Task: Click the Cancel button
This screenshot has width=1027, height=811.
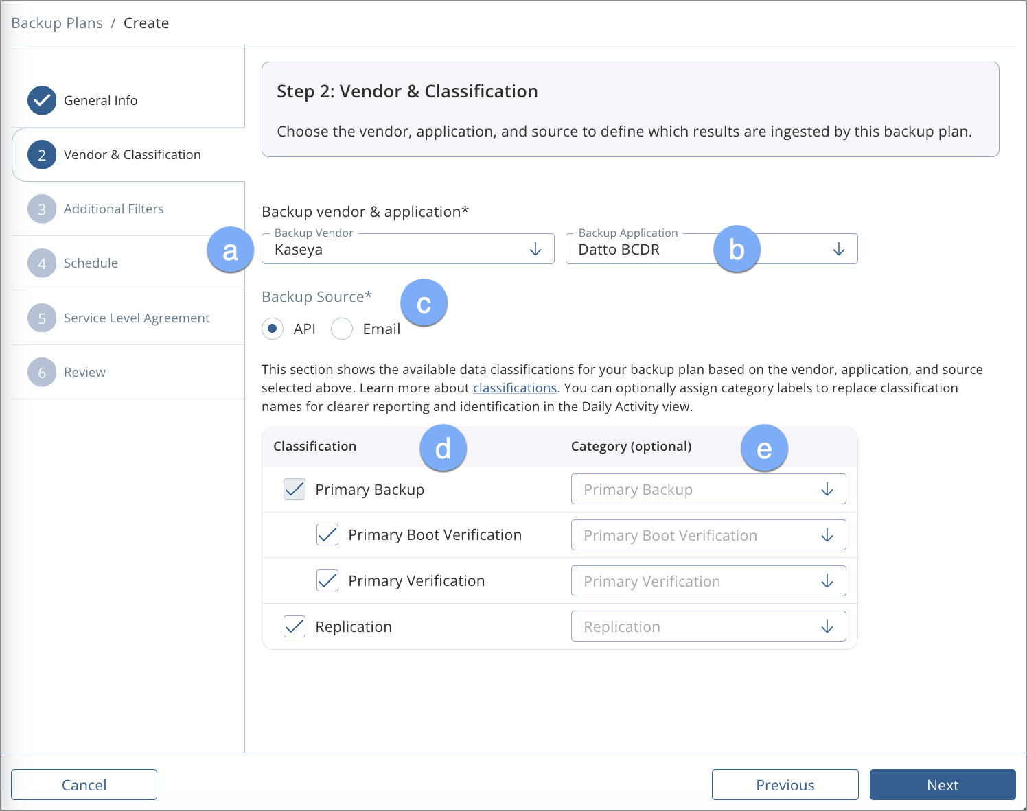Action: [x=84, y=785]
